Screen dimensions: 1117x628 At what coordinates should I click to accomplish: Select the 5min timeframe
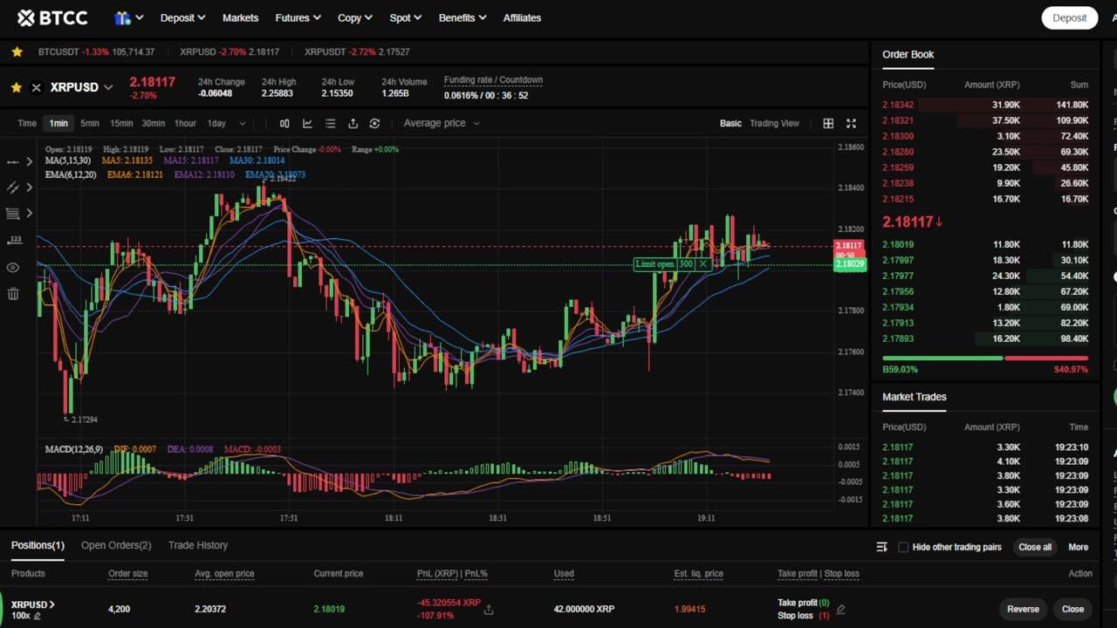(x=90, y=123)
